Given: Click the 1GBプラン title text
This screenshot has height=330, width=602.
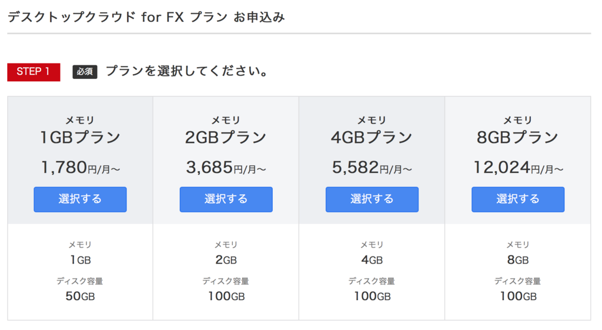Looking at the screenshot, I should coord(80,138).
